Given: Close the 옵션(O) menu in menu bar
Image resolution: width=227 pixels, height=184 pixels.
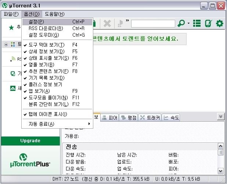Looking at the screenshot, I should 32,14.
